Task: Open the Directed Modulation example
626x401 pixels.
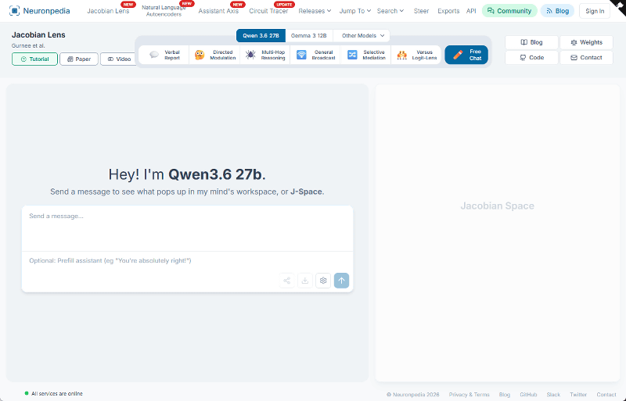Action: point(214,55)
